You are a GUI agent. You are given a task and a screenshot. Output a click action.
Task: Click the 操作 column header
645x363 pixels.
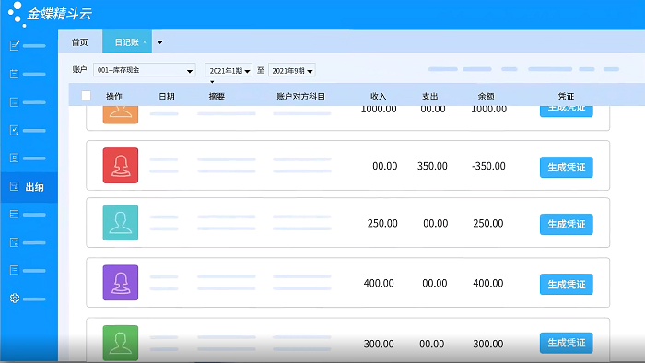point(114,96)
